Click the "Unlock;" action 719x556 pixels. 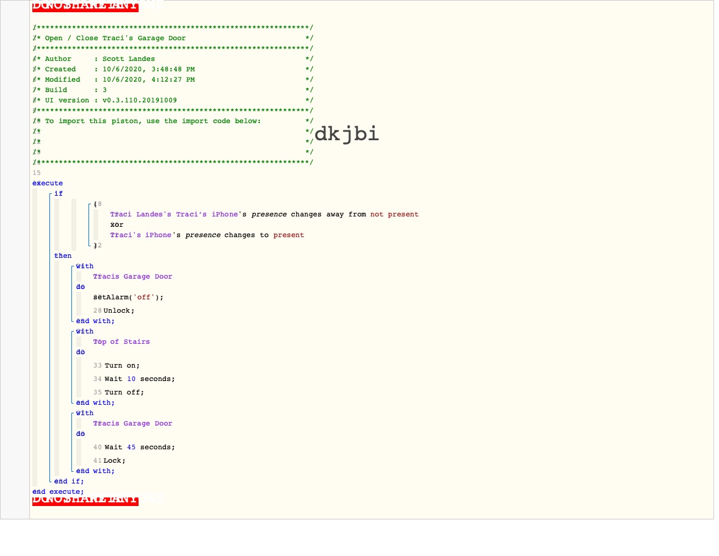[x=119, y=310]
